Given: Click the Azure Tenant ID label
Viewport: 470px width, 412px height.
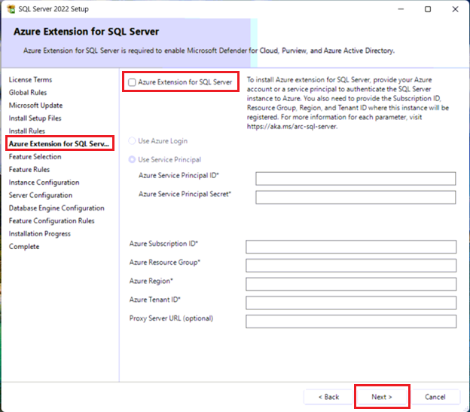Looking at the screenshot, I should pyautogui.click(x=155, y=300).
